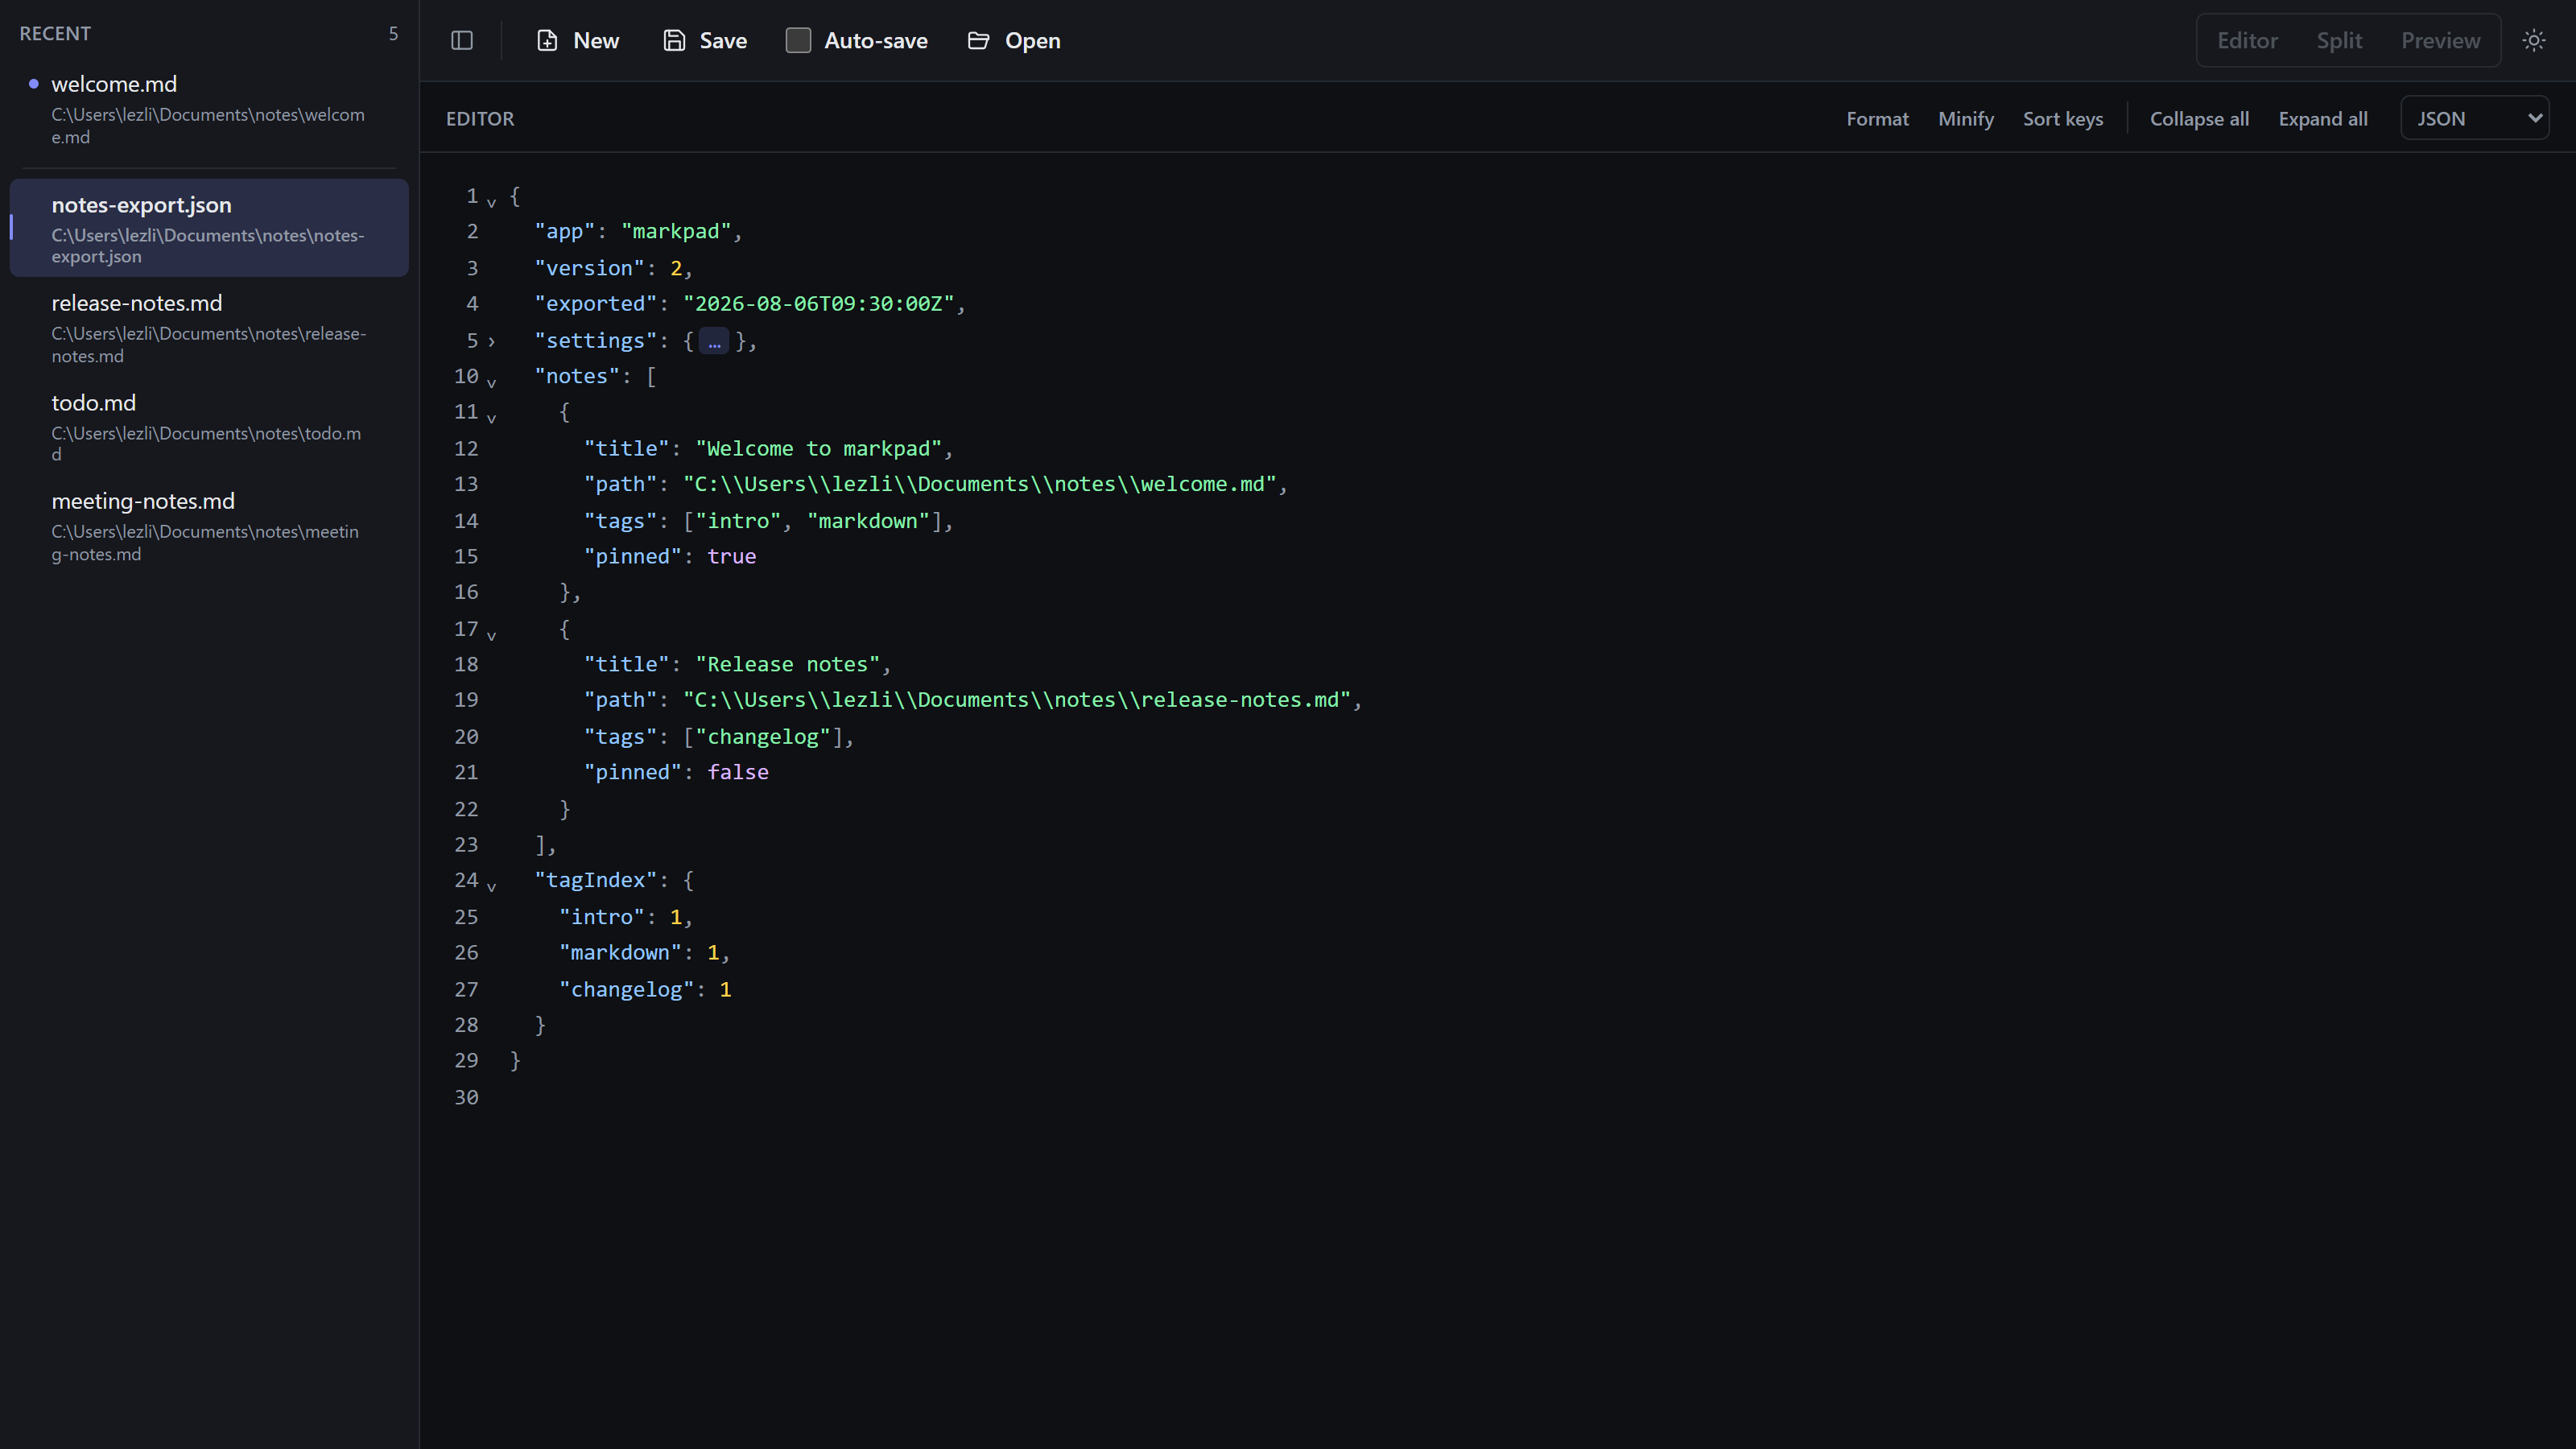
Task: Switch to the Split view tab
Action: [2339, 40]
